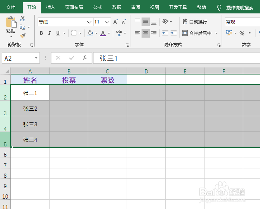Expand fill color dropdown arrow

pyautogui.click(x=96, y=33)
